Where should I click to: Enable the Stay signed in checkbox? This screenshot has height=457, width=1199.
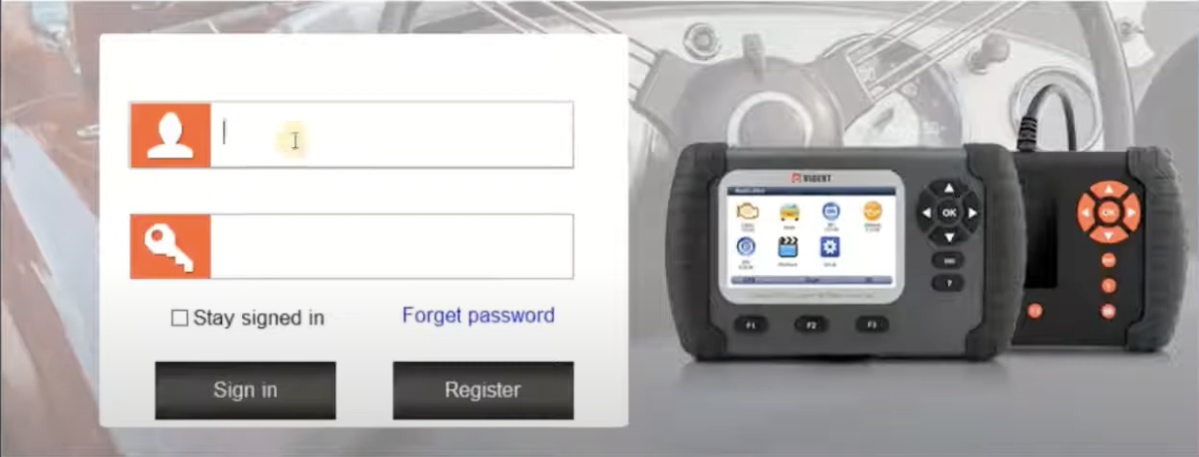(179, 318)
